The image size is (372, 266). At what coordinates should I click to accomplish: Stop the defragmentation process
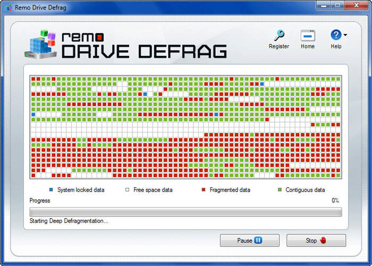point(316,241)
